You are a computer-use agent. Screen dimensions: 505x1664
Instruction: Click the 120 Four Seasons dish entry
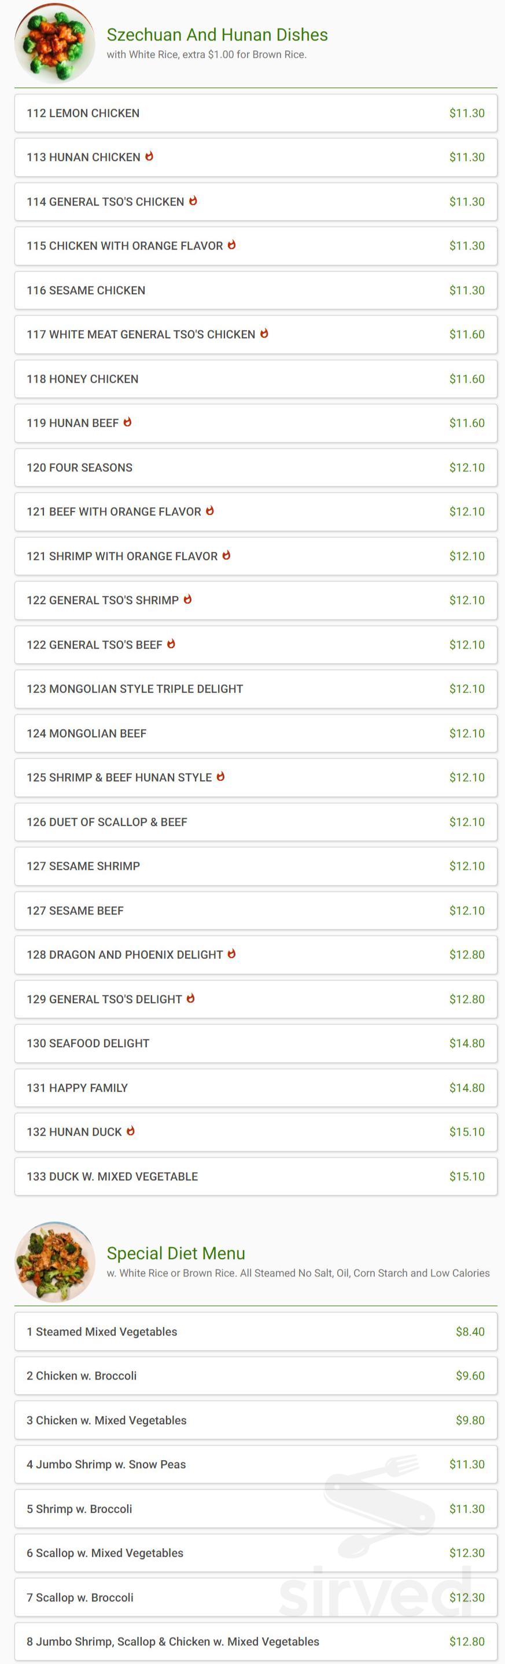(252, 467)
